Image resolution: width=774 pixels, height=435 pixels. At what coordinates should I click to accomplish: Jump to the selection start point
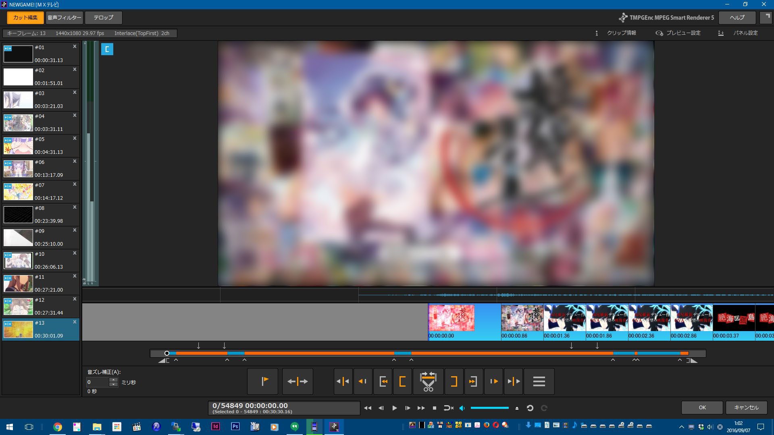383,381
